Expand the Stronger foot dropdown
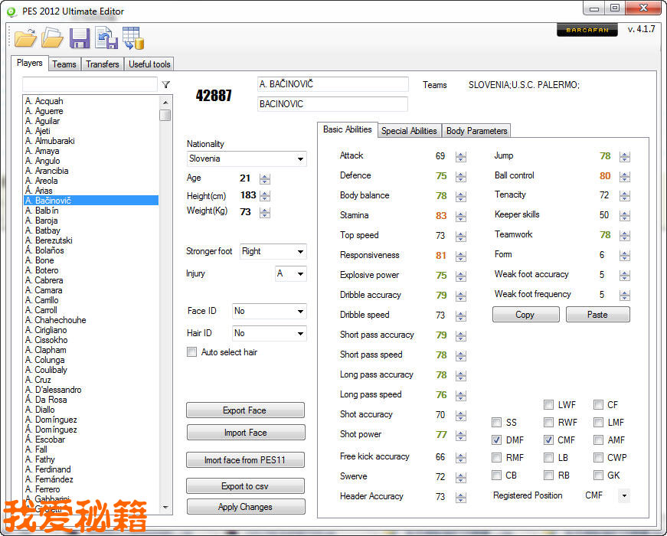The width and height of the screenshot is (667, 536). [x=273, y=251]
